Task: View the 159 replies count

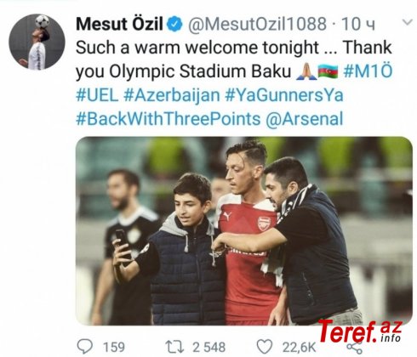Action: [x=114, y=347]
